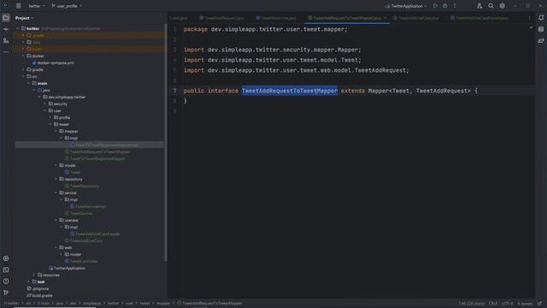The height and width of the screenshot is (308, 547).
Task: Open the editor tabs overflow menu
Action: [x=530, y=18]
